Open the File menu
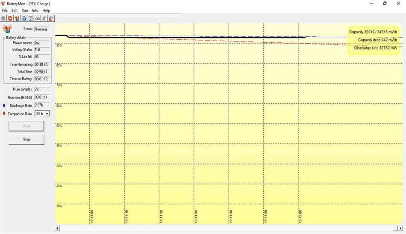The height and width of the screenshot is (234, 406). 5,10
